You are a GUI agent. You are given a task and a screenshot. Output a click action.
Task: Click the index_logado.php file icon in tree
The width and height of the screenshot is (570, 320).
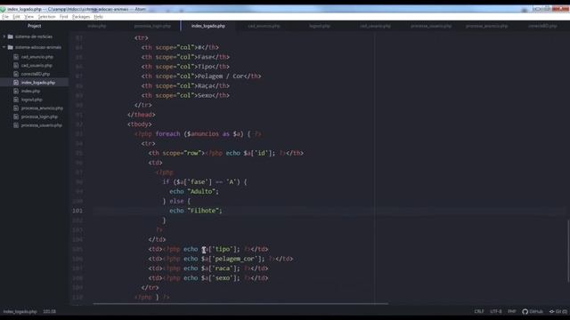pos(16,83)
